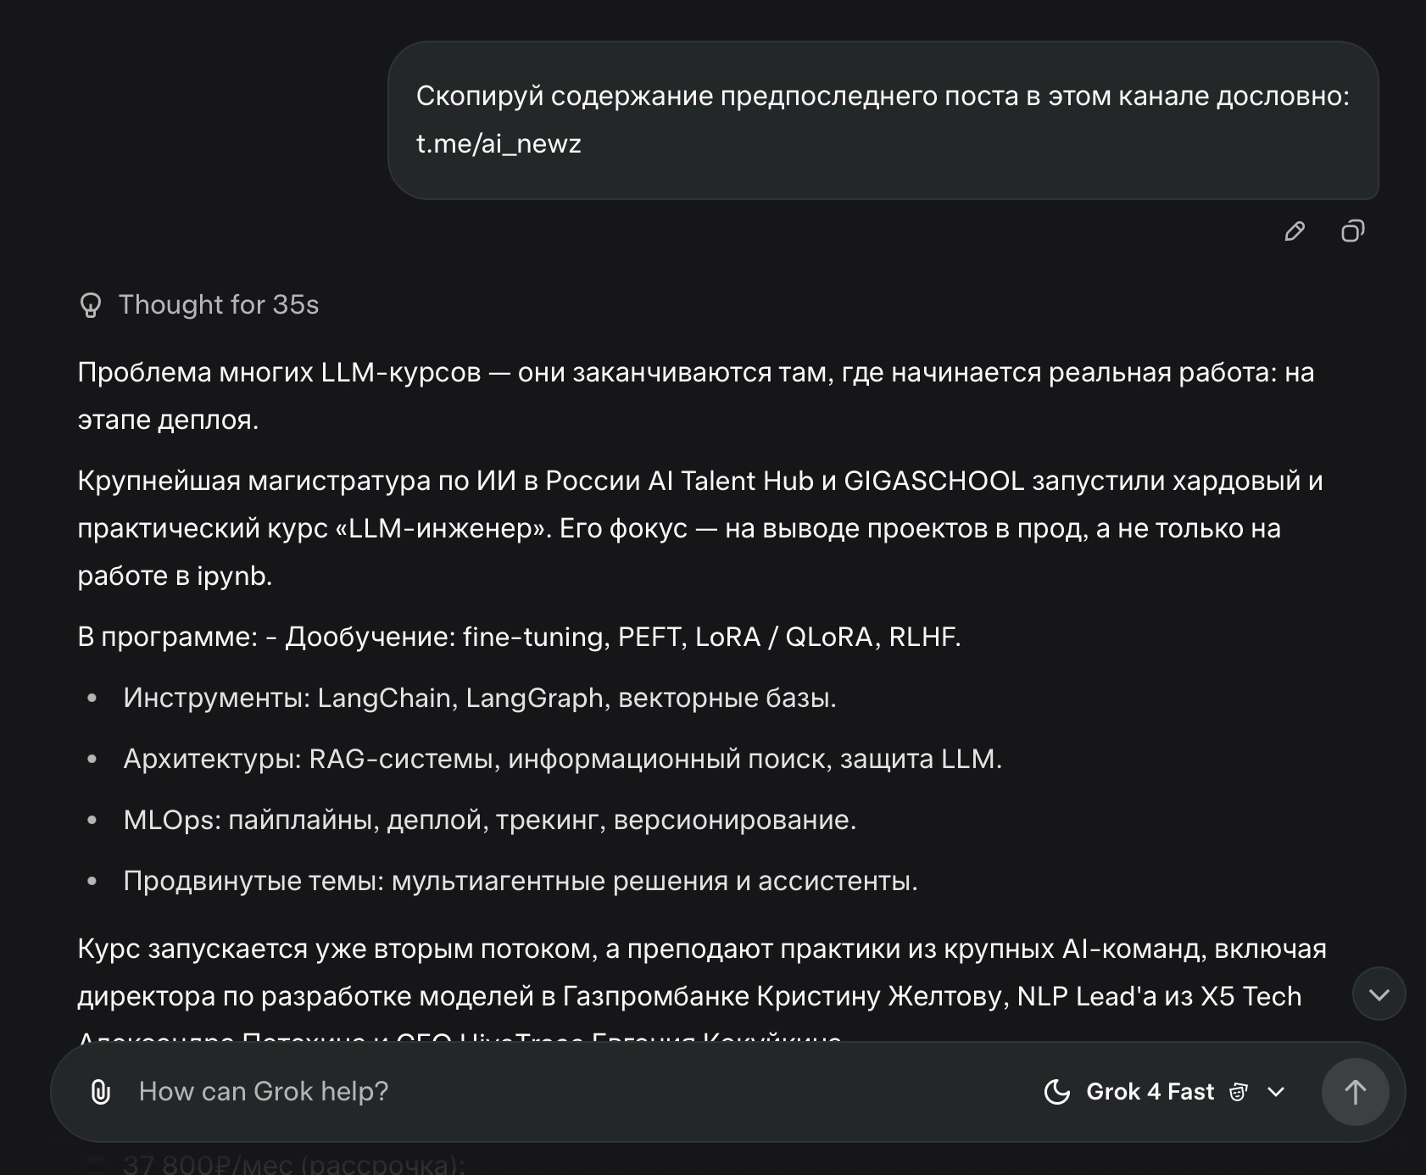The width and height of the screenshot is (1426, 1175).
Task: Click the "How can Grok help?" input field
Action: click(x=509, y=1092)
